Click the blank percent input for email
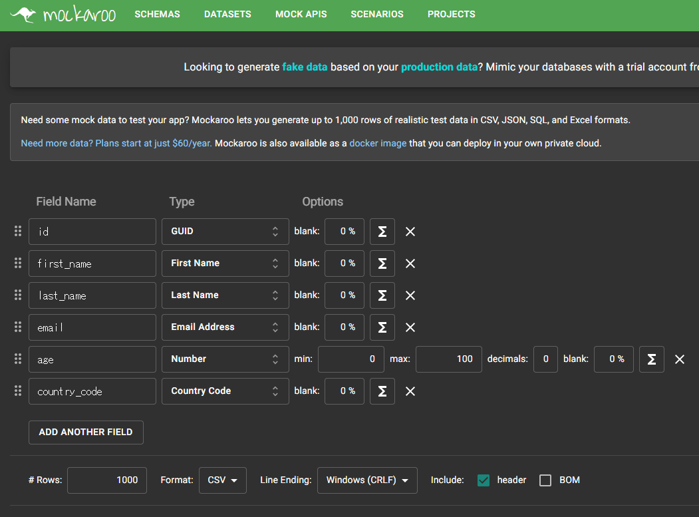 pyautogui.click(x=345, y=327)
